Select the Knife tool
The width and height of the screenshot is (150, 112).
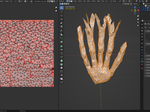[x=62, y=57]
